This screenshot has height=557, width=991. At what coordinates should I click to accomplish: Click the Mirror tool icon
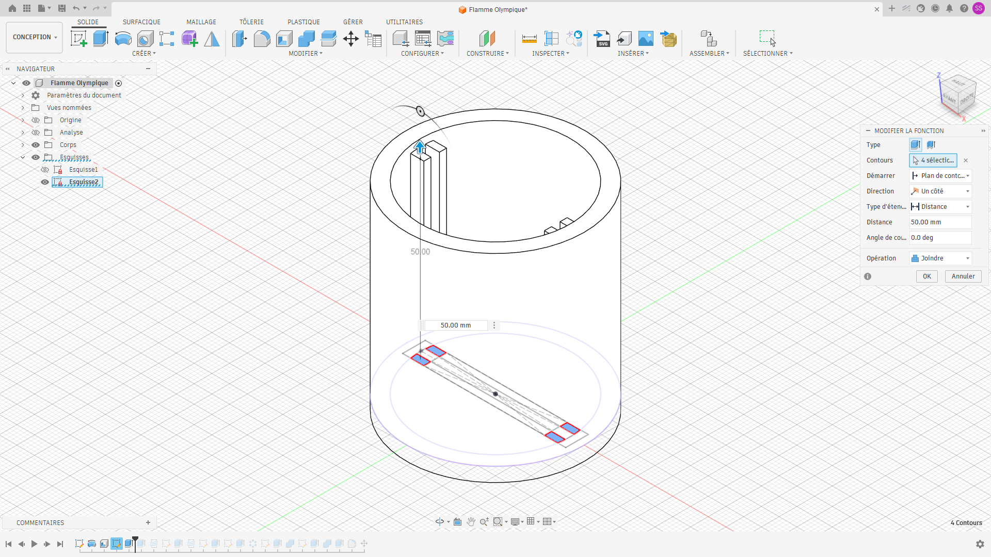tap(212, 39)
